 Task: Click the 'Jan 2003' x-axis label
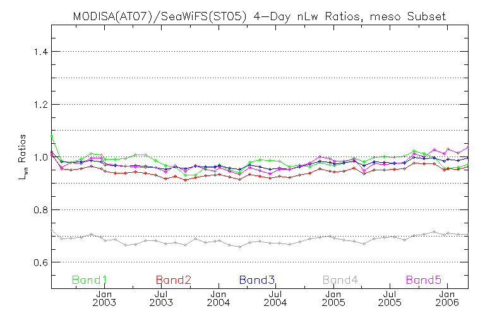[x=104, y=298]
